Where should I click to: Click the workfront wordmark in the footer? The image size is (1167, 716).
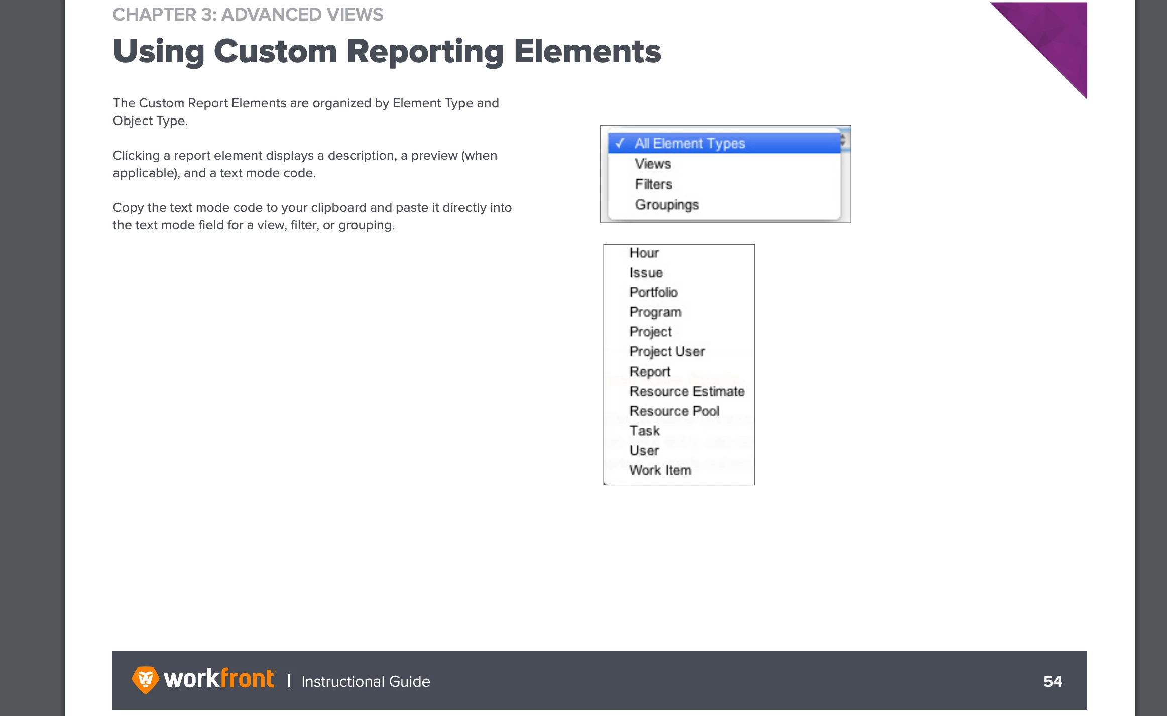[x=219, y=679]
